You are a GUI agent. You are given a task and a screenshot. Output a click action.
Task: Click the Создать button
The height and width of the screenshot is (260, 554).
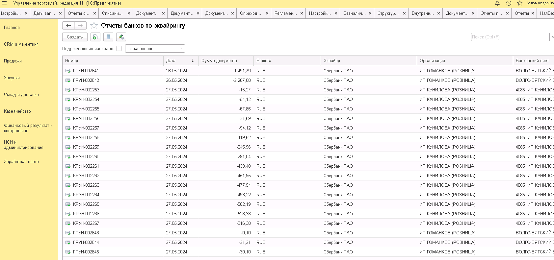click(75, 37)
